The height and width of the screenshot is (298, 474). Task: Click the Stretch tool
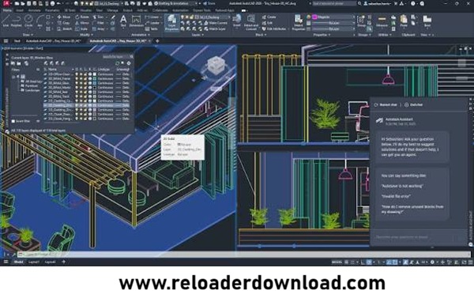point(65,28)
